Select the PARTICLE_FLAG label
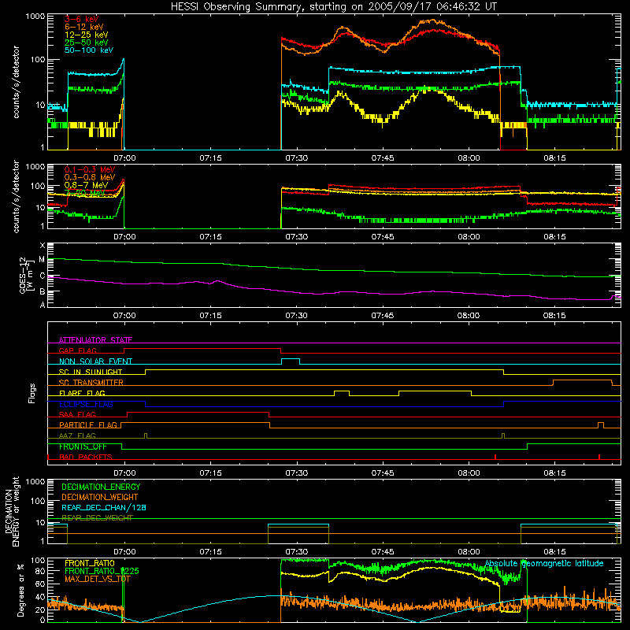Viewport: 630px width, 630px height. click(88, 424)
